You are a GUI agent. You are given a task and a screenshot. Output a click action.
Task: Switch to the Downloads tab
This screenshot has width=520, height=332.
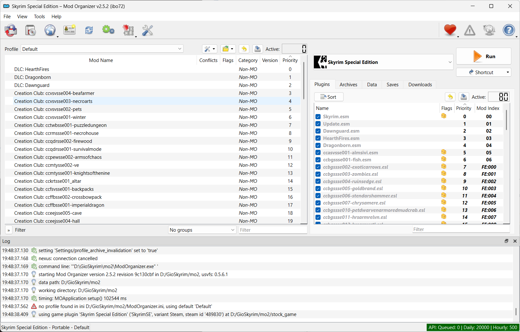click(420, 84)
